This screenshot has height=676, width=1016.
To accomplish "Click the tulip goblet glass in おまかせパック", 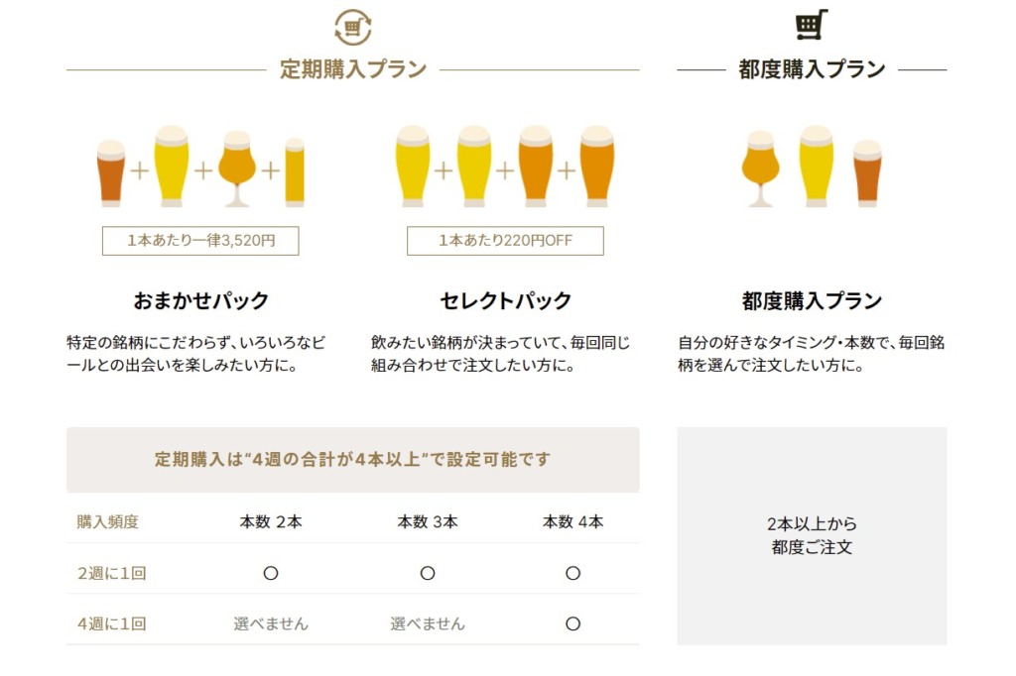I will pos(237,169).
